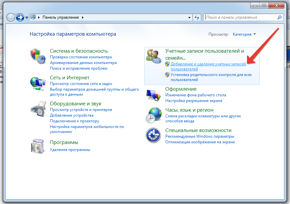Image resolution: width=290 pixels, height=204 pixels.
Task: Expand the Панель управления breadcrumb arrow
Action: tap(83, 17)
